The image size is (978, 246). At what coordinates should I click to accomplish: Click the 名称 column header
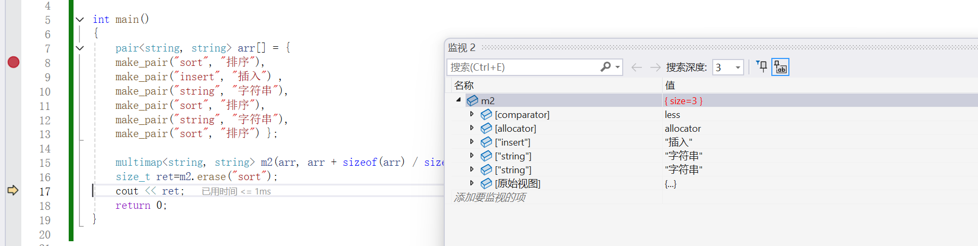click(464, 85)
